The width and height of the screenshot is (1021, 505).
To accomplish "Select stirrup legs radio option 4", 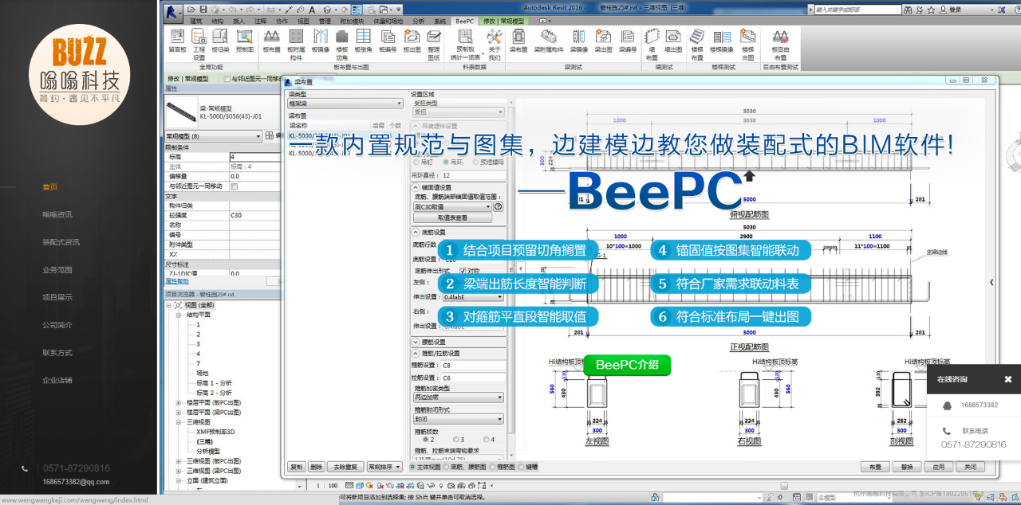I will coord(488,439).
